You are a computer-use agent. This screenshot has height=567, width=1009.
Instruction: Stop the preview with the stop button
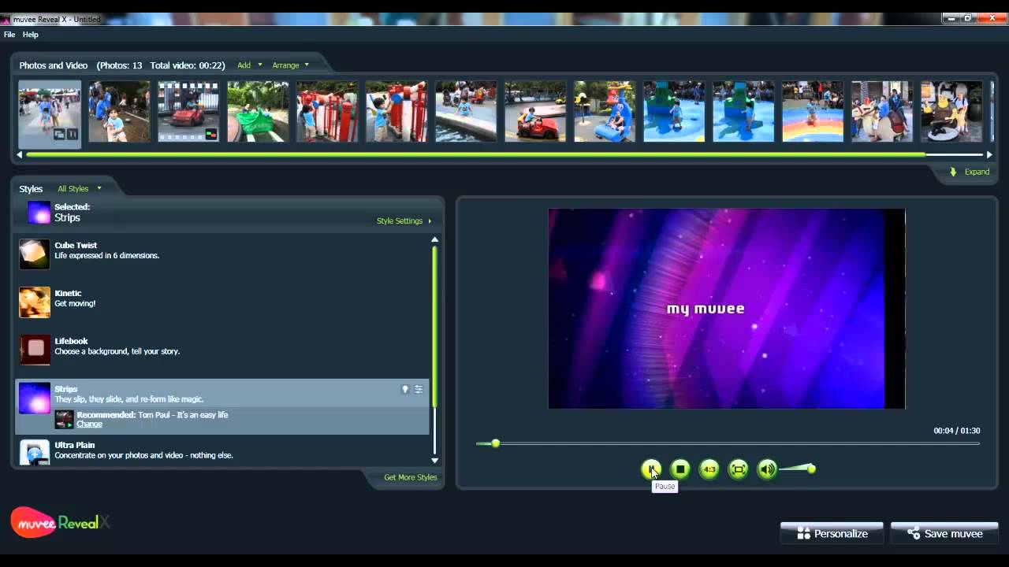pyautogui.click(x=680, y=469)
